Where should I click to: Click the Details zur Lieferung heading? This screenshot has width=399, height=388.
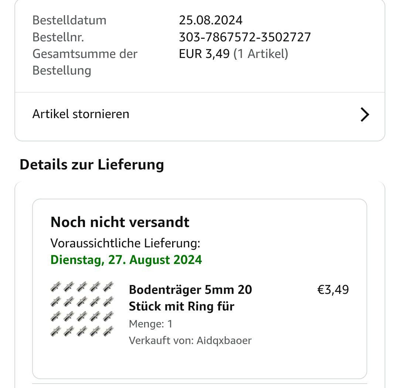[x=92, y=165]
